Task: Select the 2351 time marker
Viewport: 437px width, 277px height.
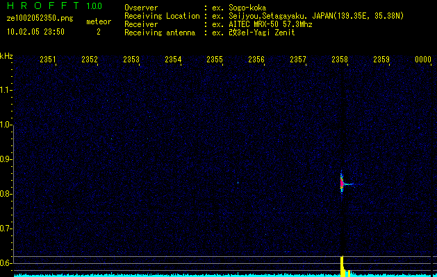Action: 48,60
